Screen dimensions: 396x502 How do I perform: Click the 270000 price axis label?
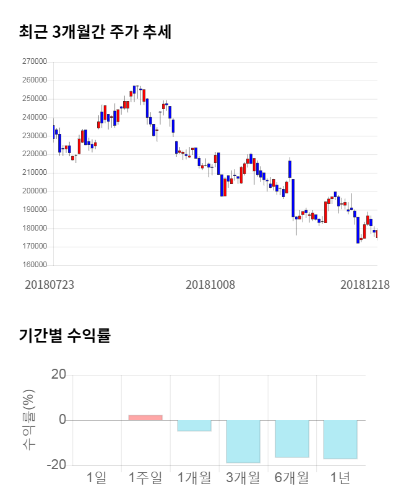click(x=34, y=62)
